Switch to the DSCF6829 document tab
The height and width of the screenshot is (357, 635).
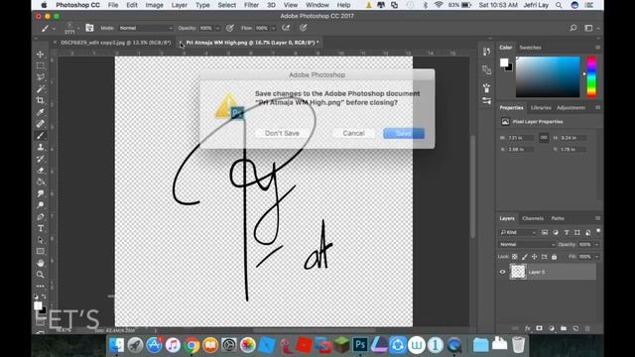pyautogui.click(x=115, y=43)
